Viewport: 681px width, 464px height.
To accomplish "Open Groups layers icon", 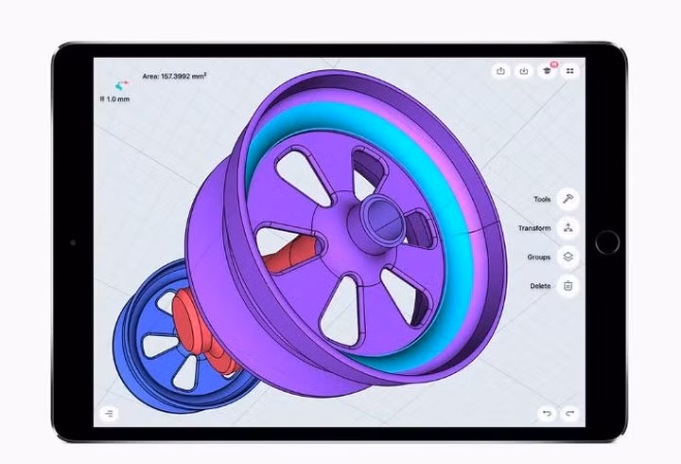I will pos(567,257).
